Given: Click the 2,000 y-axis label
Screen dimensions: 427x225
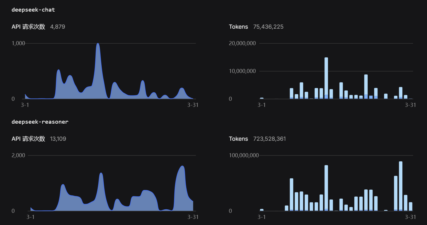Looking at the screenshot, I should pyautogui.click(x=18, y=156).
